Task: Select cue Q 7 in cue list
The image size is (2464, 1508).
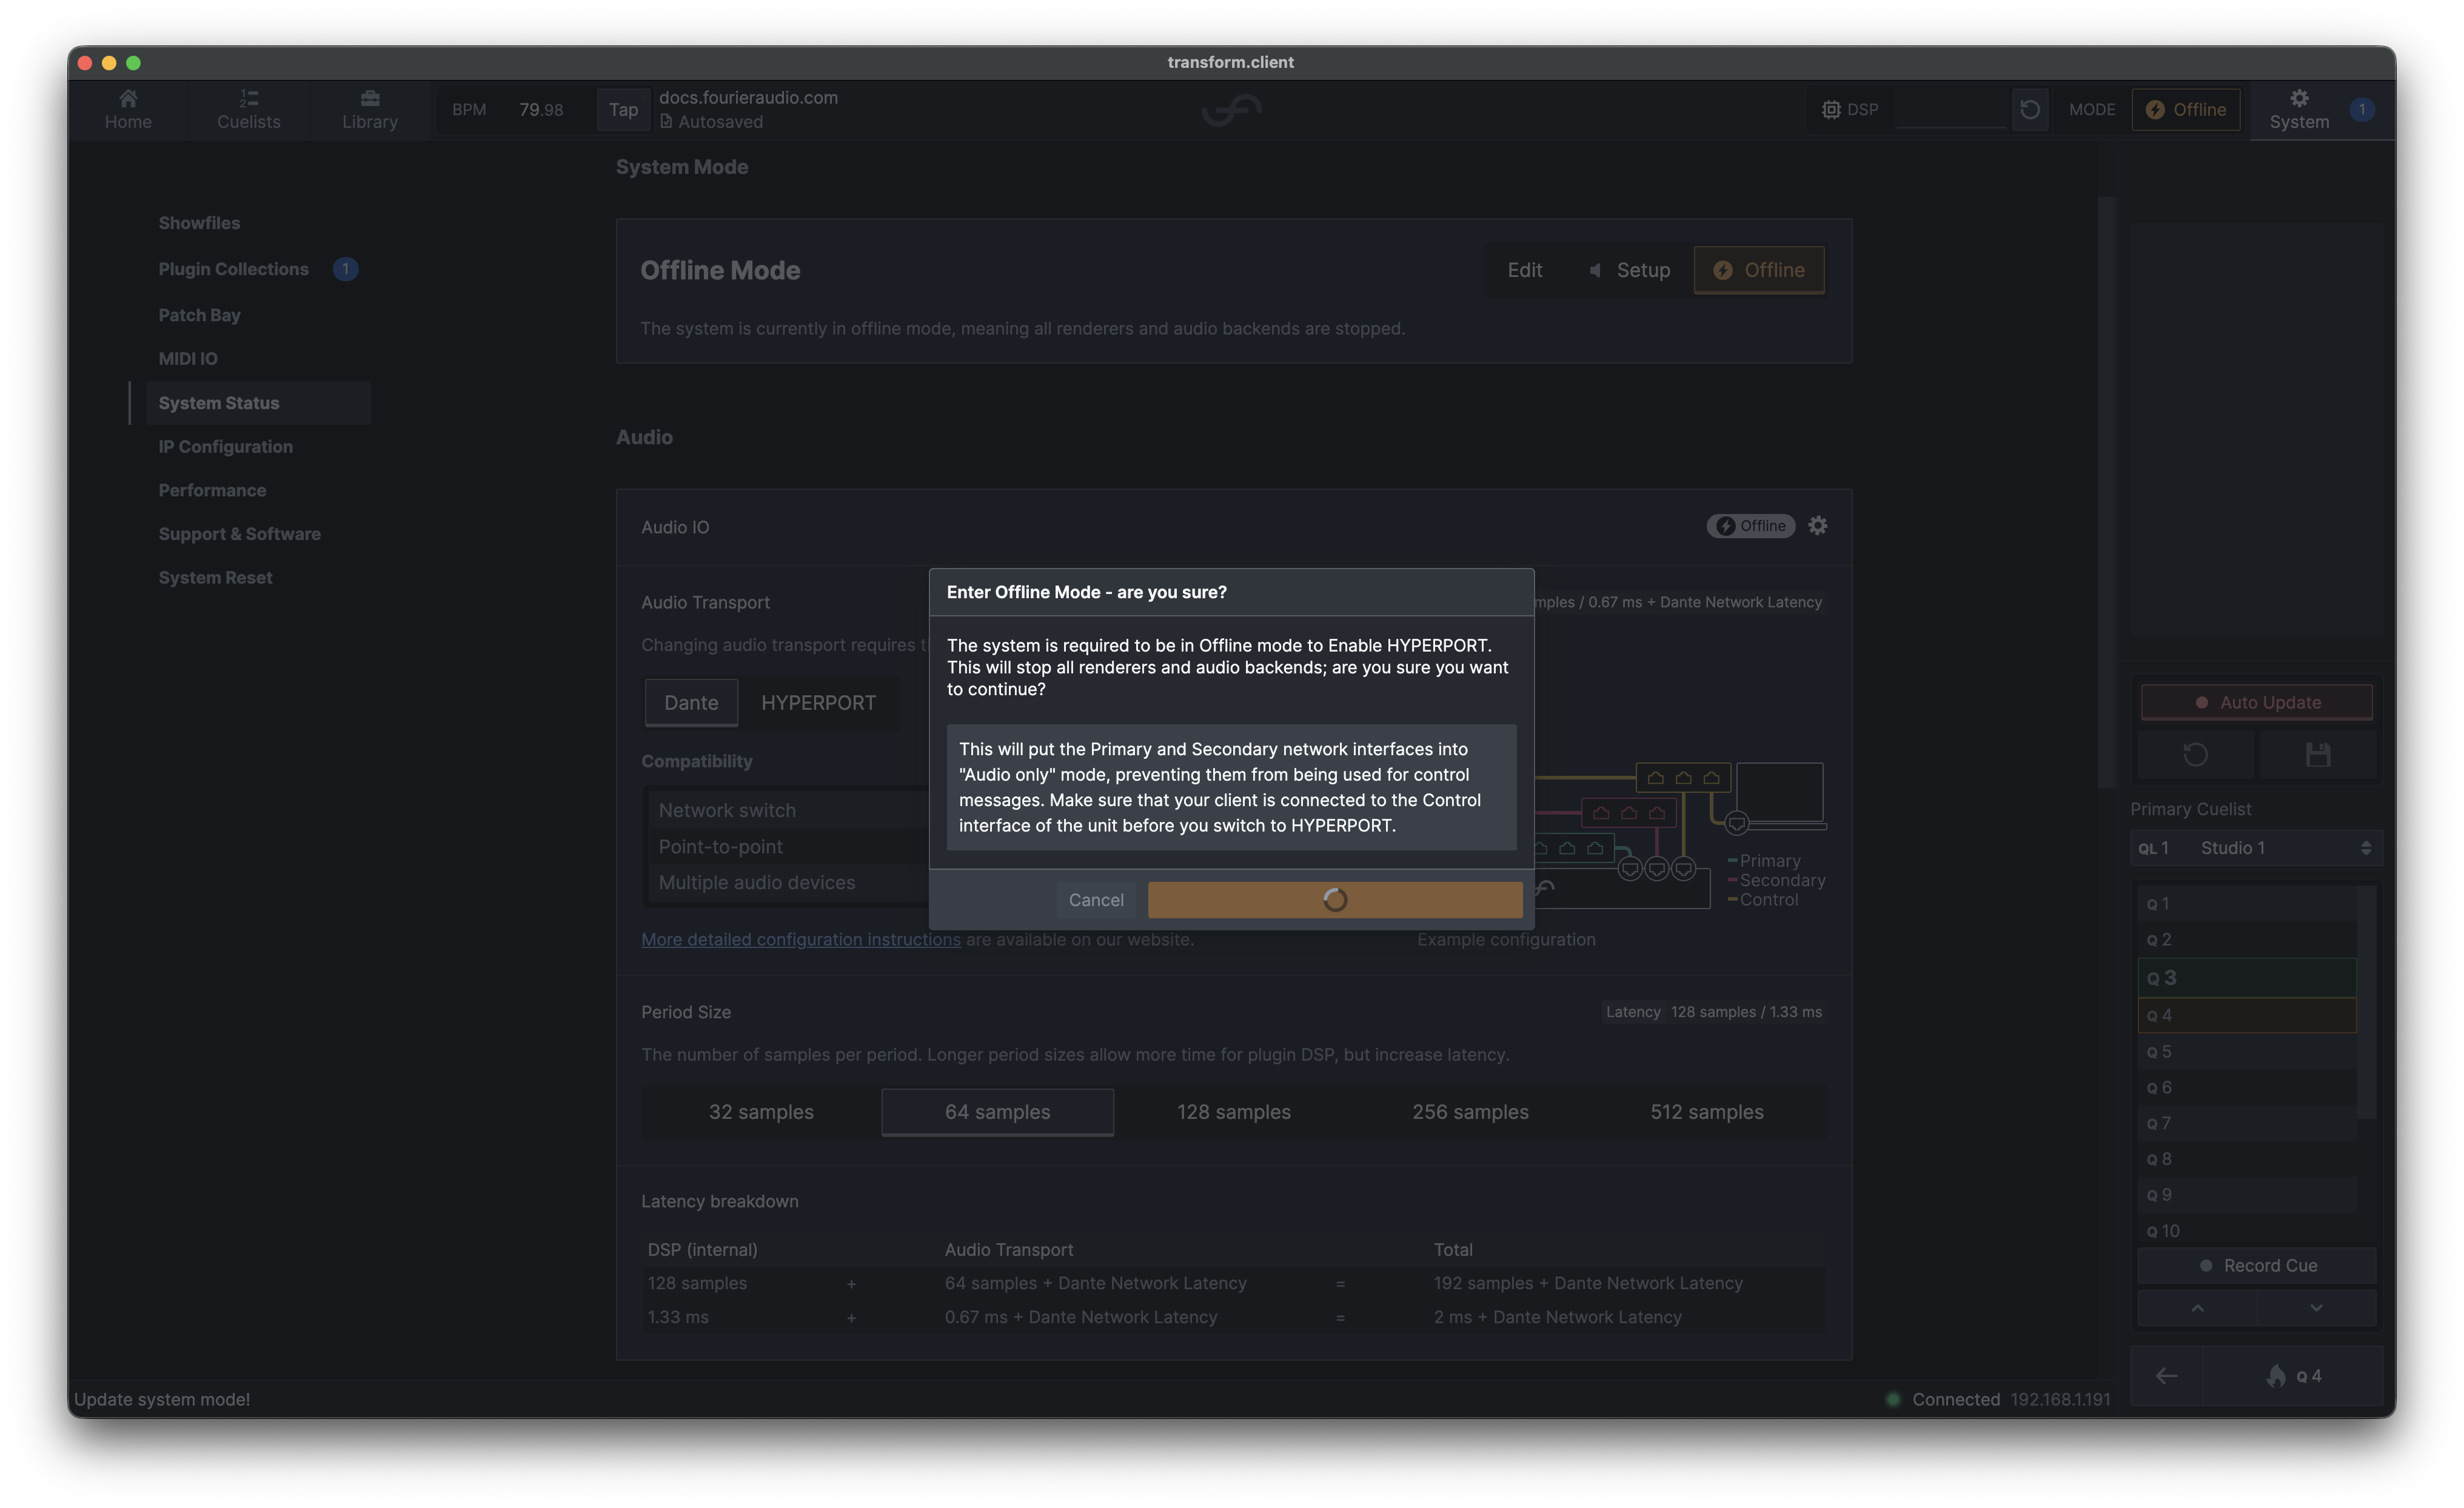Action: [2246, 1123]
